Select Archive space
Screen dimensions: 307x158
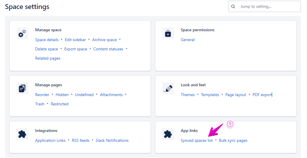(104, 40)
